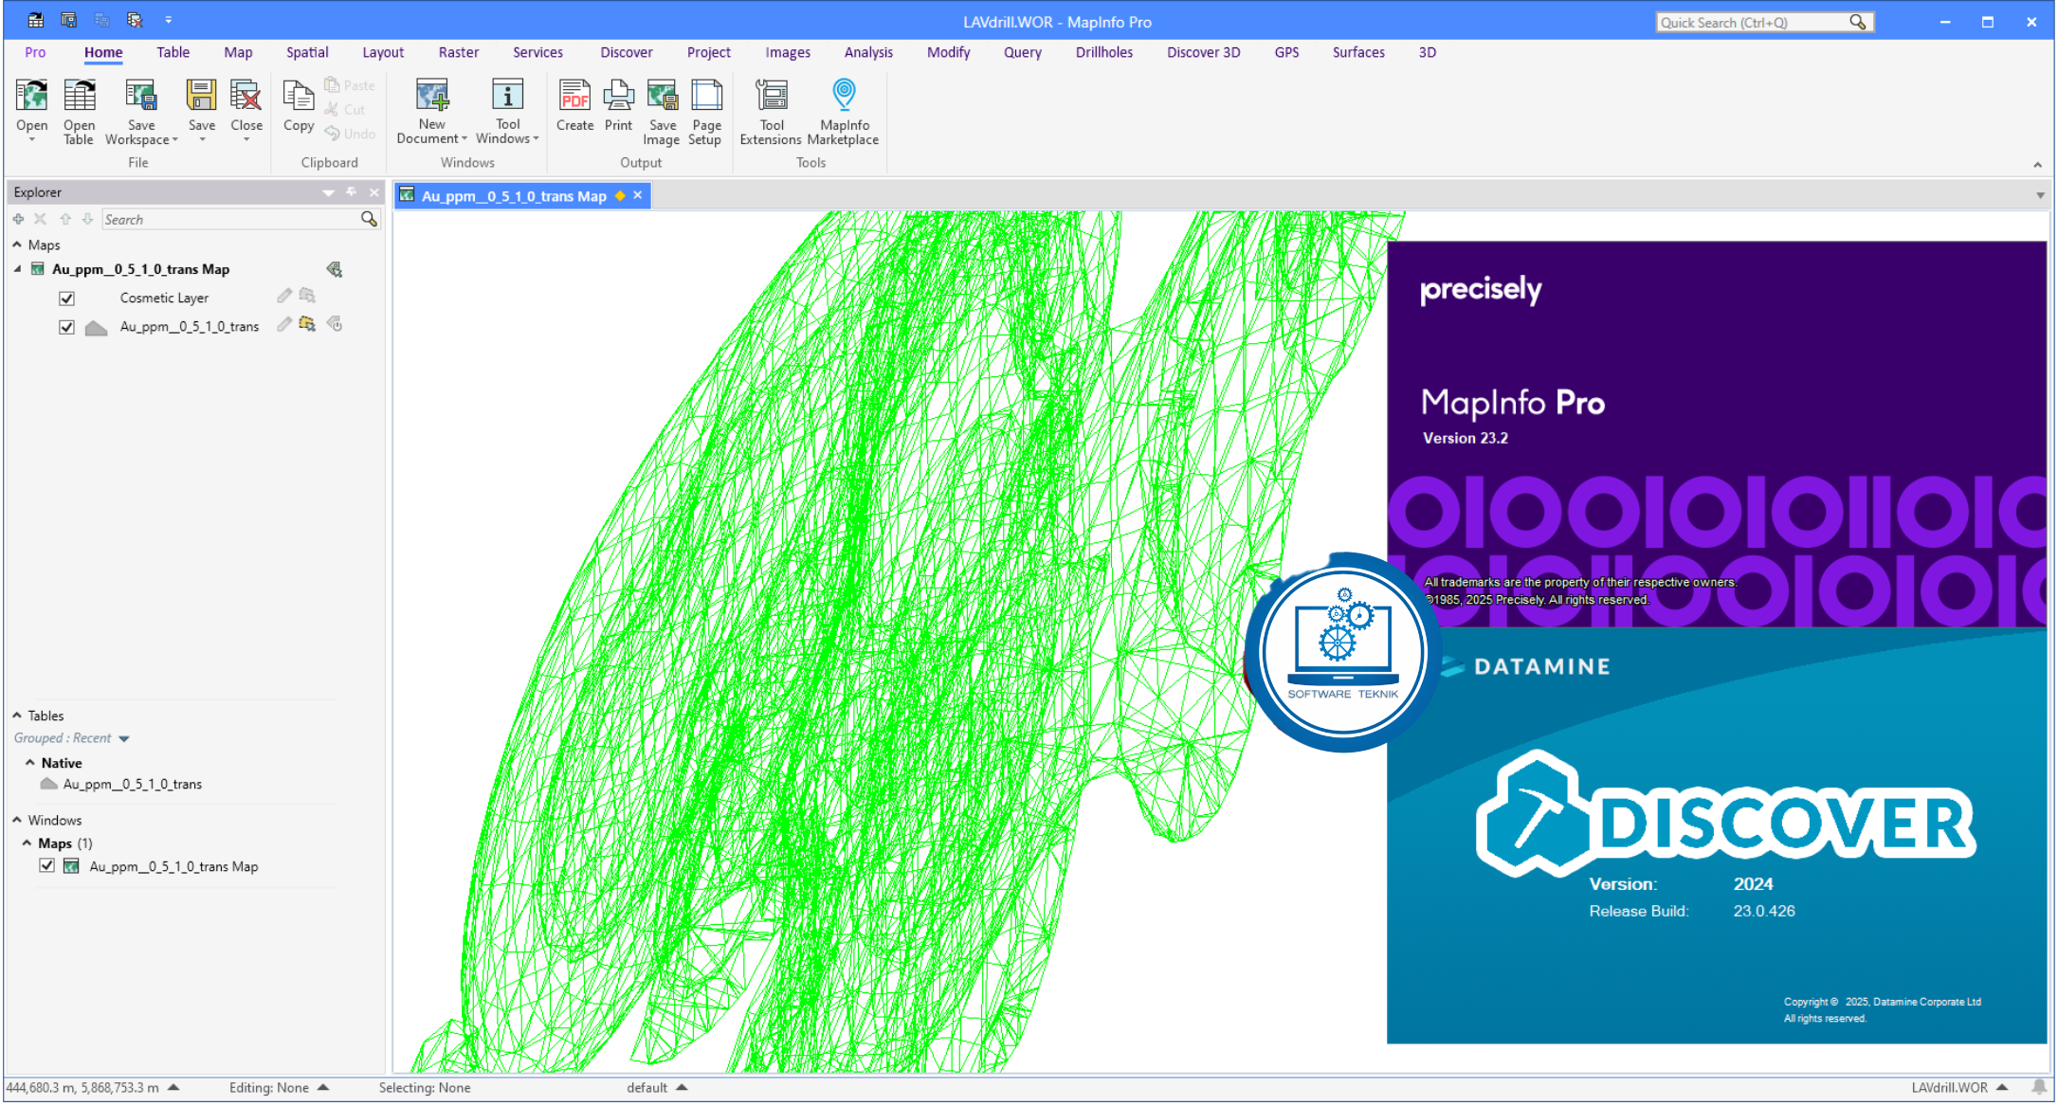The height and width of the screenshot is (1106, 2058).
Task: Open the default style menu in the status bar
Action: click(683, 1087)
